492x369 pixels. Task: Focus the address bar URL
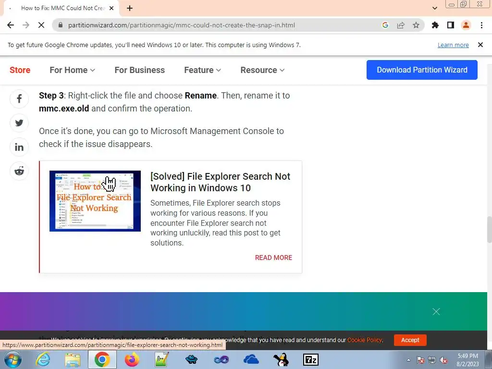(181, 25)
